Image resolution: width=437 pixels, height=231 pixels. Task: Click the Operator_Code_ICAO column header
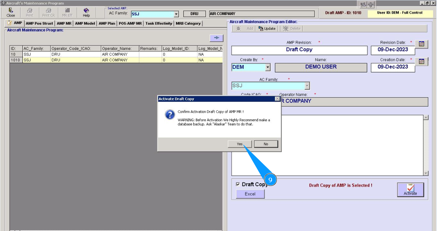point(76,48)
